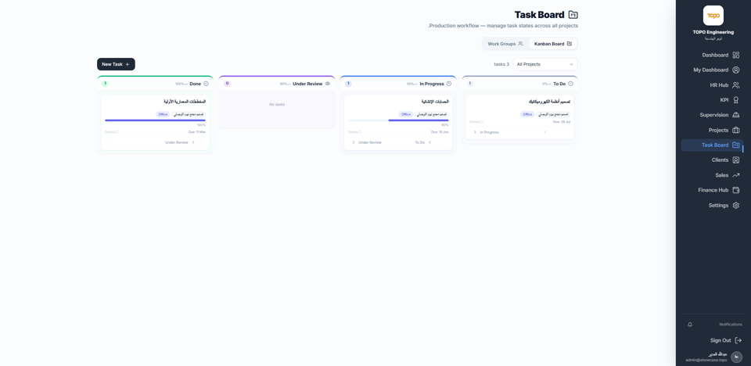Click the clock icon of the In Progress column
This screenshot has width=751, height=366.
pos(449,84)
